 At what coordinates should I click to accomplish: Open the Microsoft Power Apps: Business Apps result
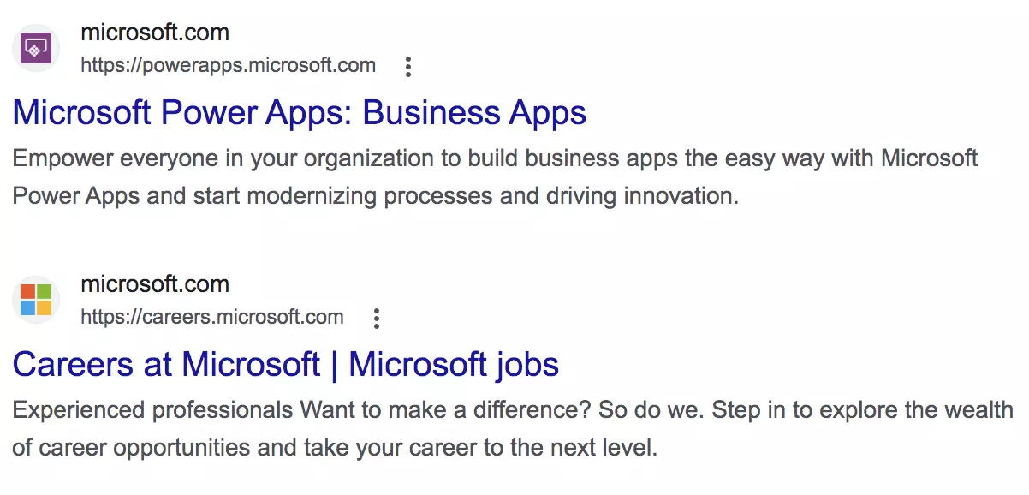[x=299, y=113]
